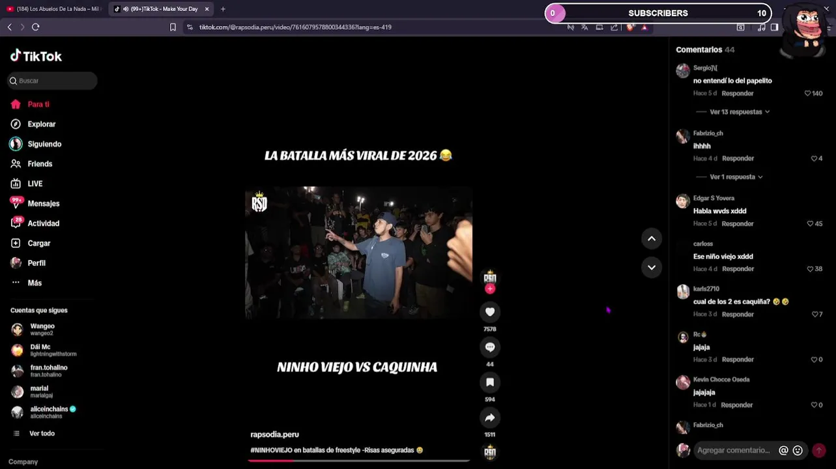Switch to Los Abuelos De La Nada tab

coord(53,9)
